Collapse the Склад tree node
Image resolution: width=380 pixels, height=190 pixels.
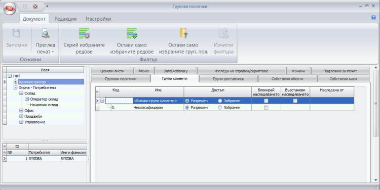21,93
